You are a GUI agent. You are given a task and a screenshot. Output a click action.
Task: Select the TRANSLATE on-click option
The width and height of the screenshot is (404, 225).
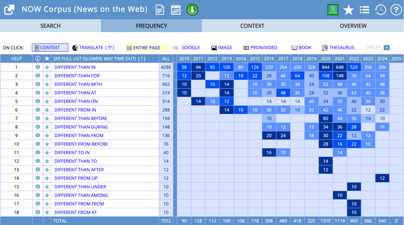pyautogui.click(x=93, y=48)
